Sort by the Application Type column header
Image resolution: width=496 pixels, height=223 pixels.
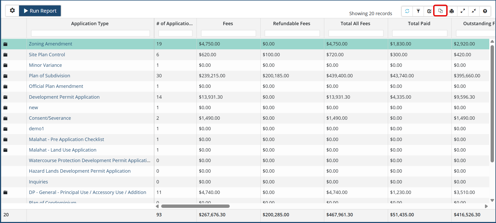coord(90,24)
